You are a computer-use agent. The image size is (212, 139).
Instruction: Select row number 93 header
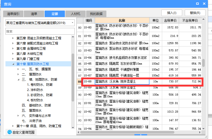pos(80,120)
